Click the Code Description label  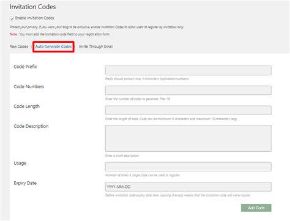pyautogui.click(x=31, y=126)
